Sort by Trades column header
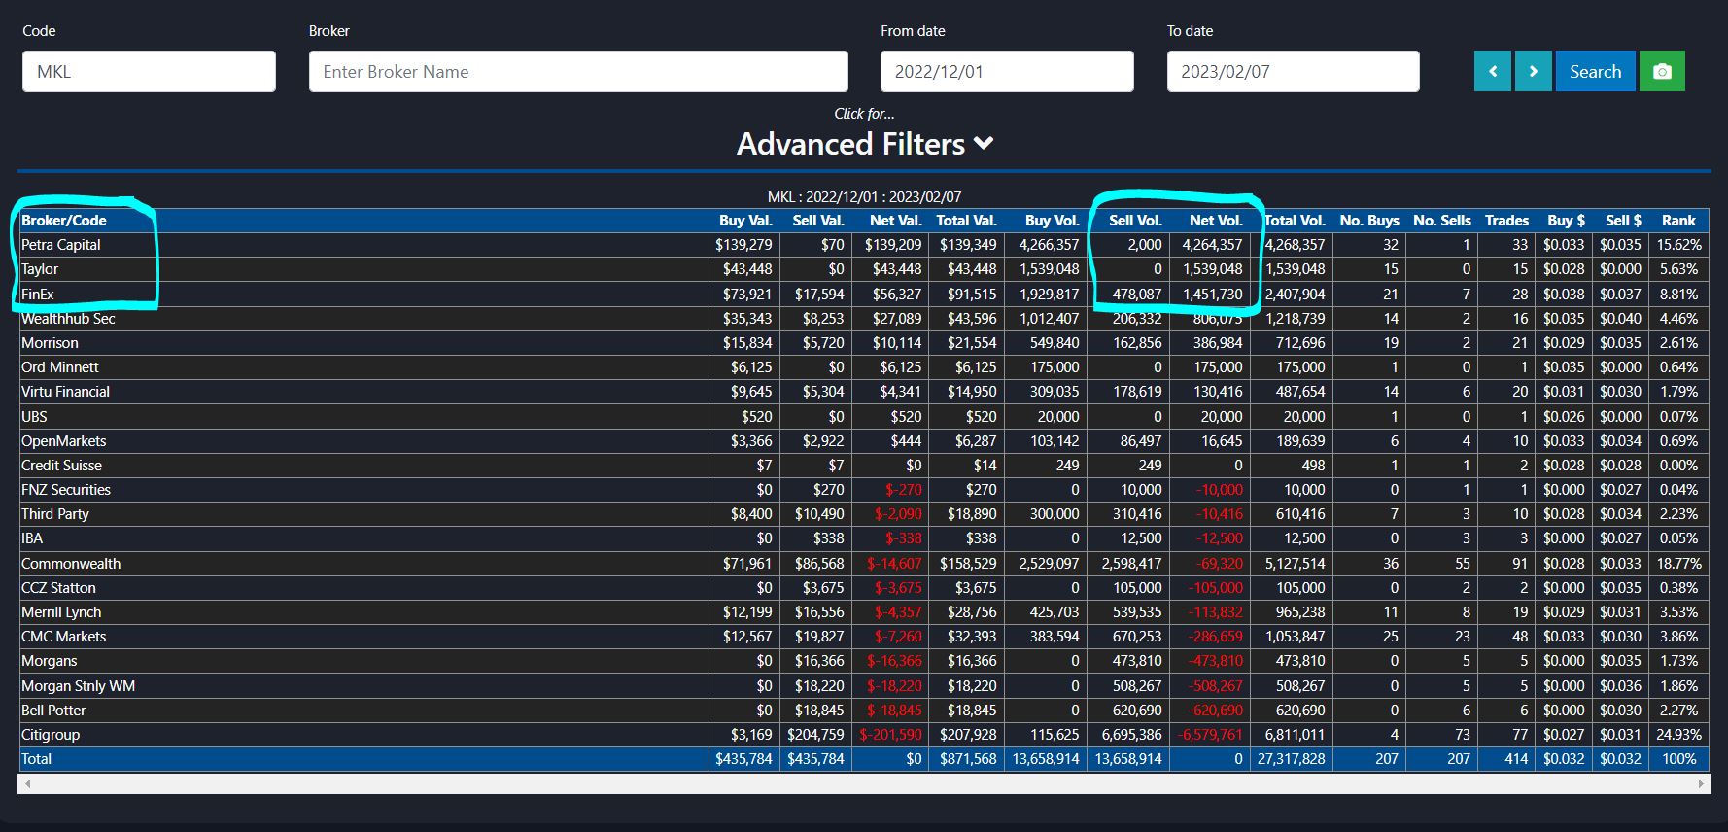The width and height of the screenshot is (1728, 832). coord(1506,221)
